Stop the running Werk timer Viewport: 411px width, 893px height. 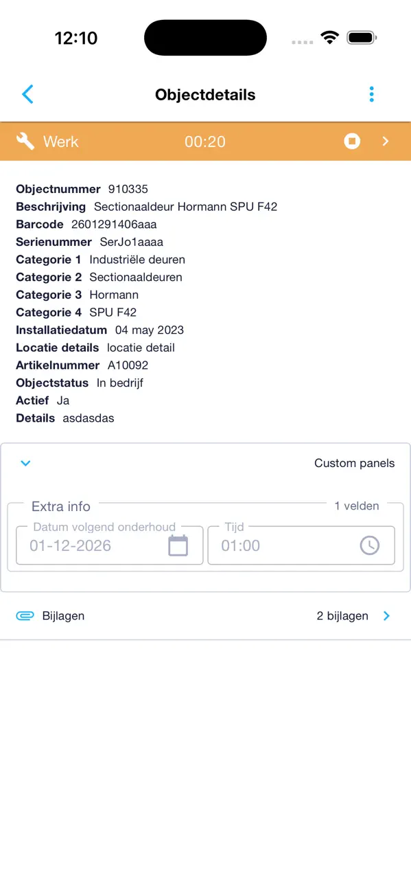pyautogui.click(x=352, y=142)
